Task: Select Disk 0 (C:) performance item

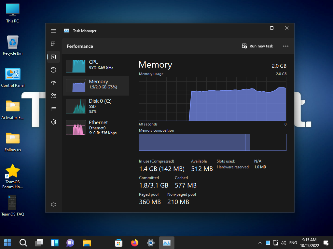Action: (x=96, y=106)
